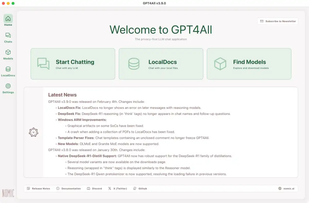Select the LocalDocs sidebar label
Image resolution: width=309 pixels, height=203 pixels.
point(8,76)
